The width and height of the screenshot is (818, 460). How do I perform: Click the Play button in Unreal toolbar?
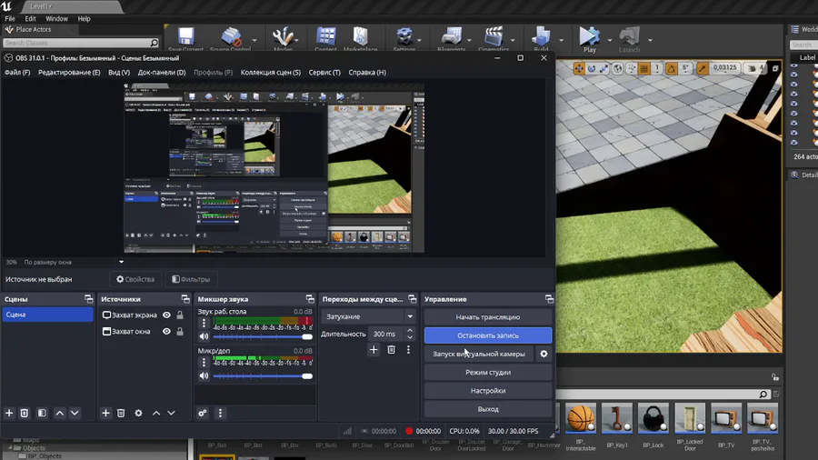tap(590, 39)
